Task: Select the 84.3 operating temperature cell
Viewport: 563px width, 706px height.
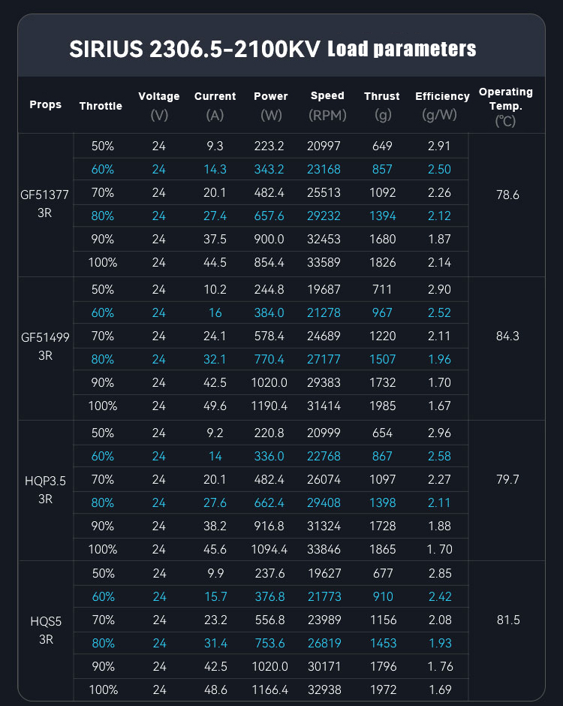Action: (507, 336)
